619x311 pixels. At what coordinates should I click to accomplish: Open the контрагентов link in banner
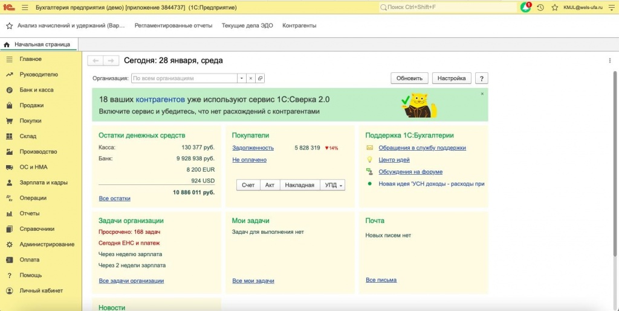click(160, 99)
